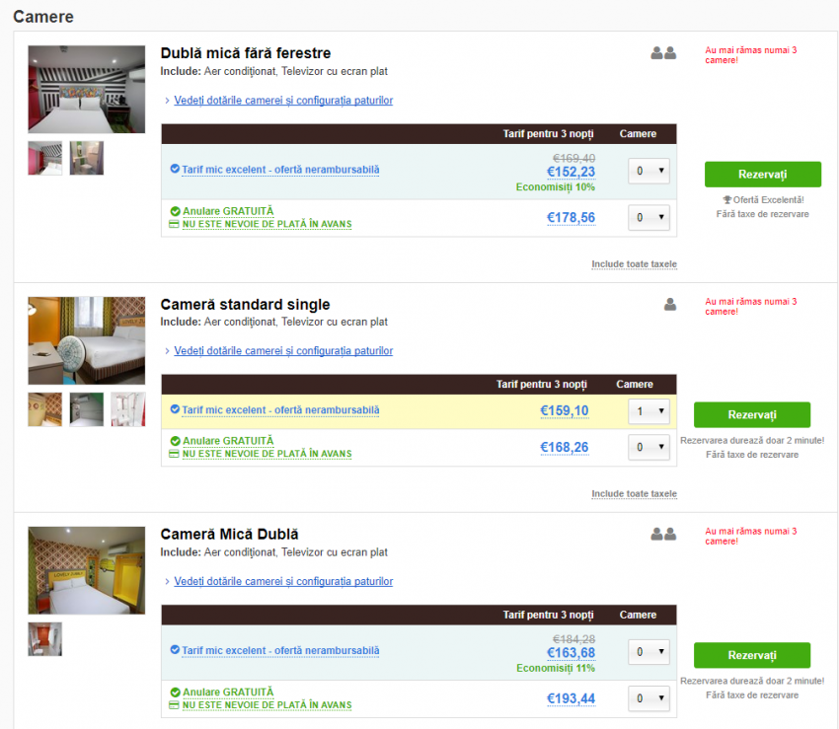The image size is (839, 729).
Task: Click Include toate taxele under Cameră standard single
Action: coord(634,493)
